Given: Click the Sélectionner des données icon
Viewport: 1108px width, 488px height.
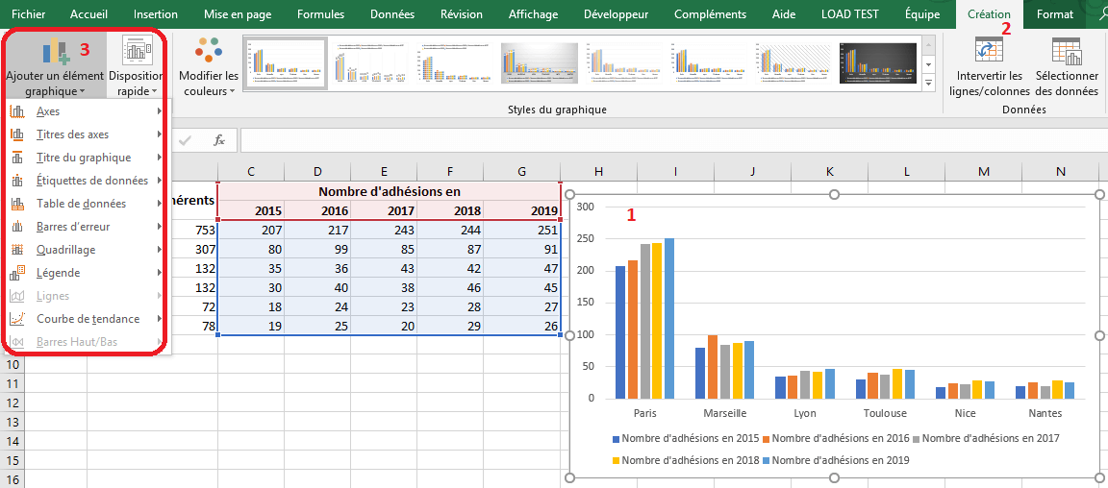Looking at the screenshot, I should coord(1066,50).
